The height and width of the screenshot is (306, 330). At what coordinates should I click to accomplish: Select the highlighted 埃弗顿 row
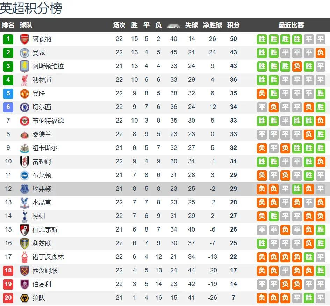tap(165, 189)
